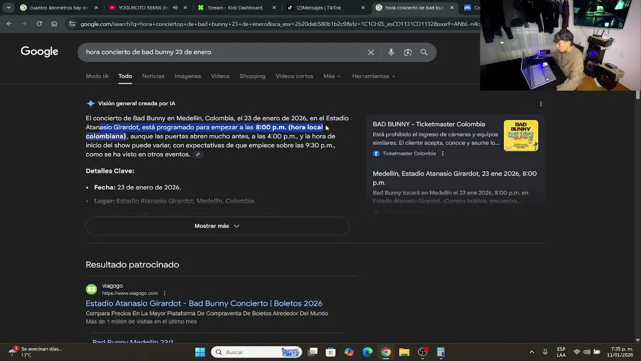Show hidden system tray icons
The image size is (641, 361).
click(532, 352)
